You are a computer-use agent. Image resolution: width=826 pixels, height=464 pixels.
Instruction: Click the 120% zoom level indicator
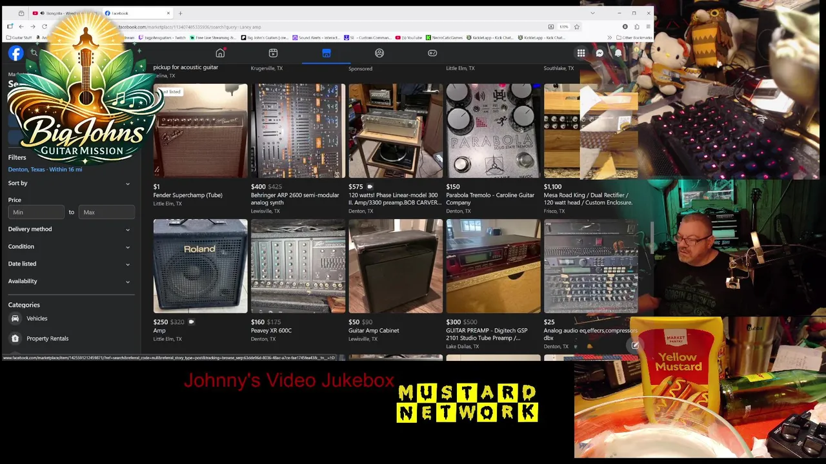[x=563, y=26]
